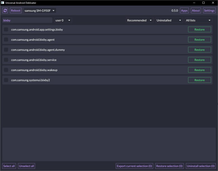This screenshot has width=218, height=171.
Task: Select checkbox of com.samsung.android.bixby.agent.dummy
Action: (6, 50)
